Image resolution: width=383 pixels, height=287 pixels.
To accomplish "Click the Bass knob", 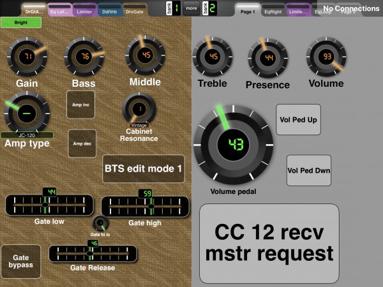I will [84, 56].
